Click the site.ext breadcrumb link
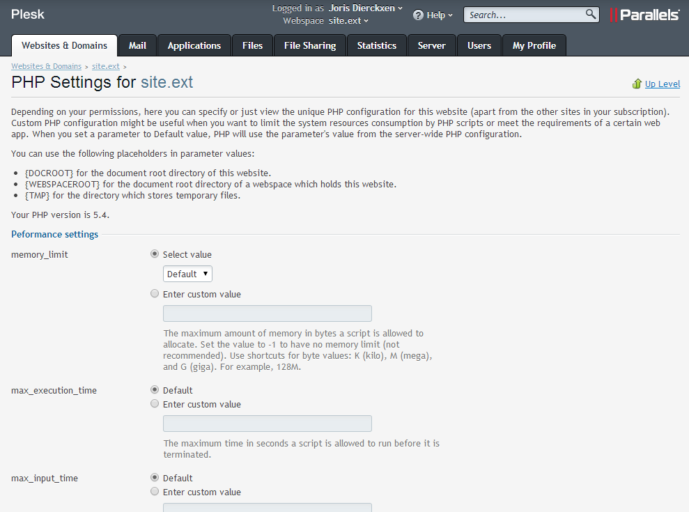This screenshot has height=512, width=689. (105, 66)
